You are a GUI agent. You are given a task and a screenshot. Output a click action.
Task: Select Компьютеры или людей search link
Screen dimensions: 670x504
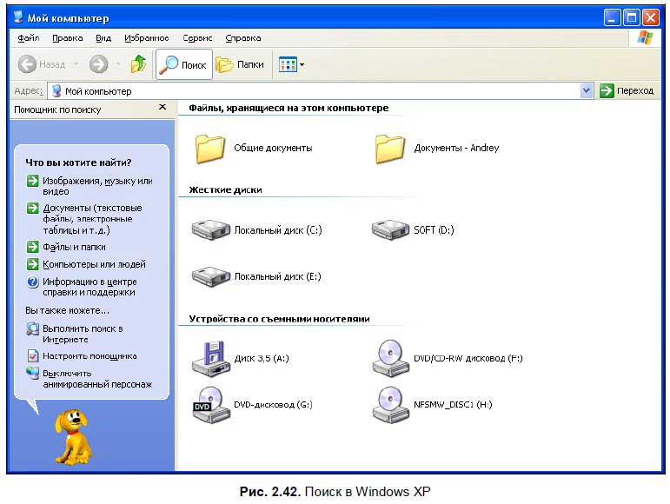point(94,264)
